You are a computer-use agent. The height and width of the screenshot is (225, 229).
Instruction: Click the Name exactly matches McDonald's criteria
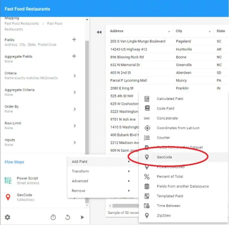pos(31,78)
